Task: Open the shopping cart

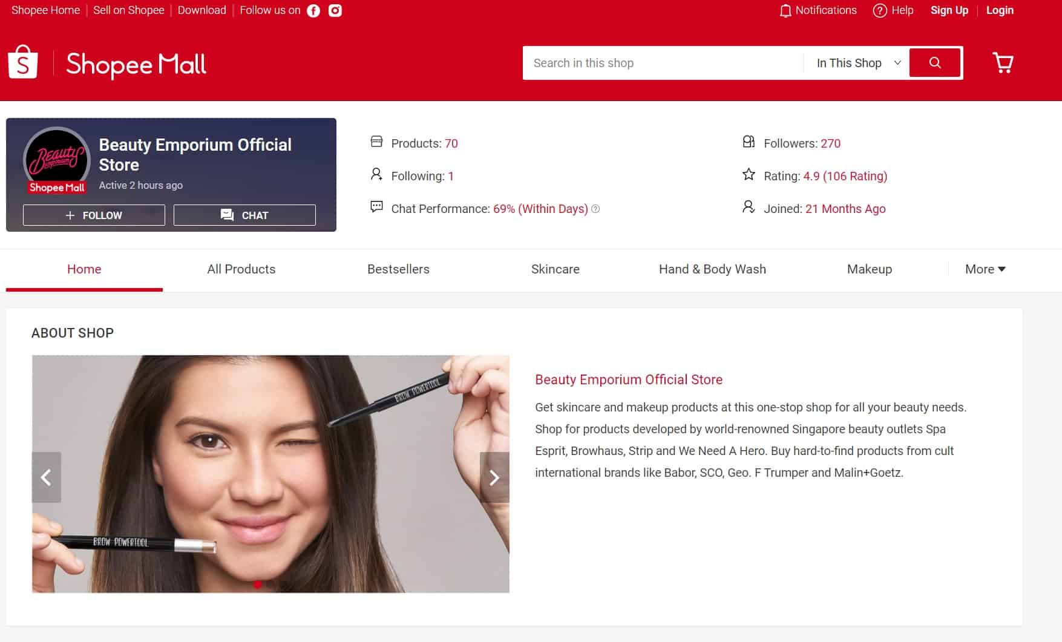Action: click(x=1003, y=62)
